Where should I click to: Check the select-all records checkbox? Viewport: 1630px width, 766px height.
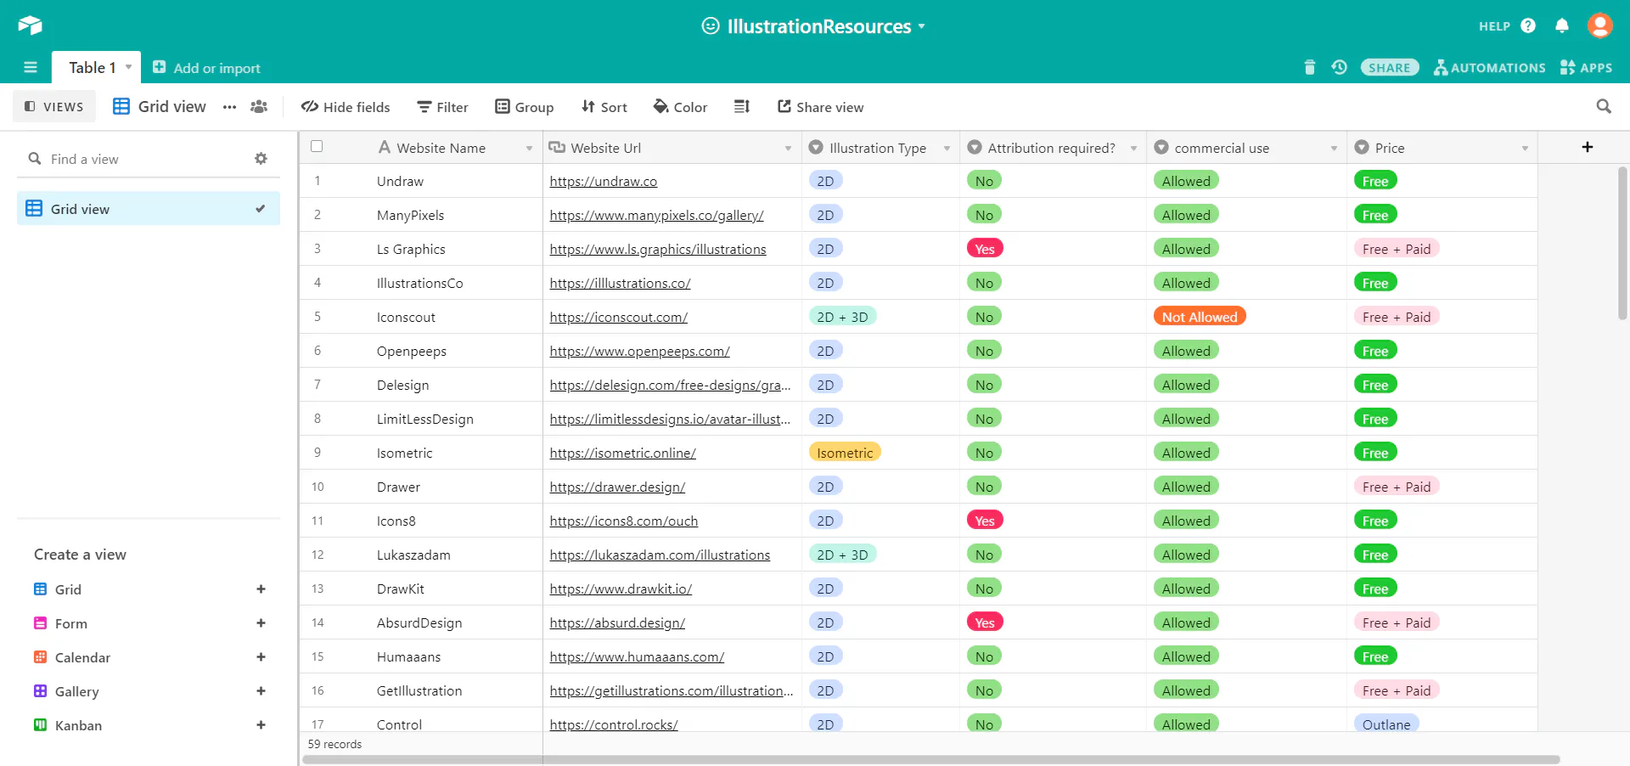pos(317,146)
